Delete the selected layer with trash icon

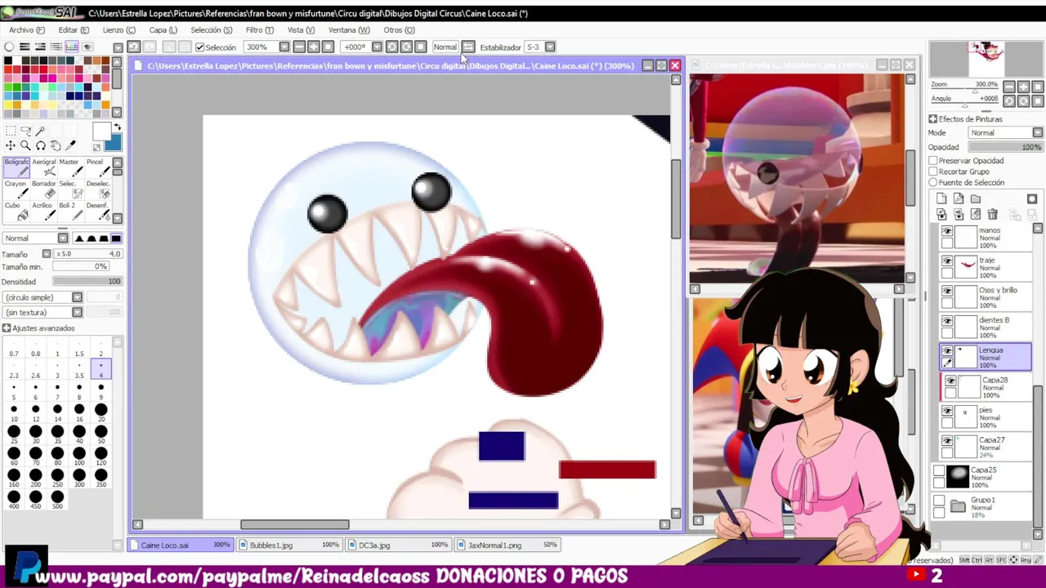tap(992, 214)
